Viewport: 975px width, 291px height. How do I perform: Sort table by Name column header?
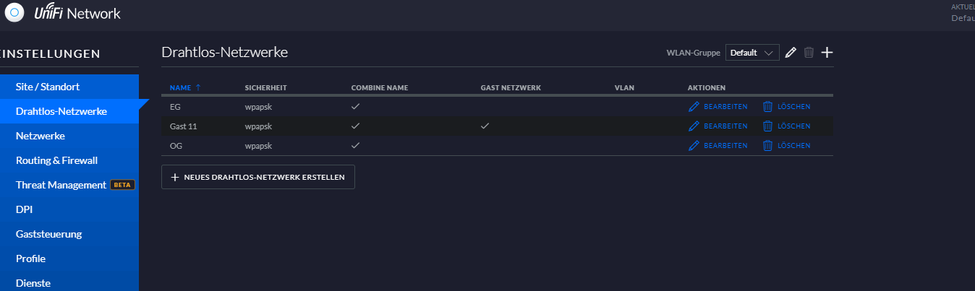(x=181, y=87)
